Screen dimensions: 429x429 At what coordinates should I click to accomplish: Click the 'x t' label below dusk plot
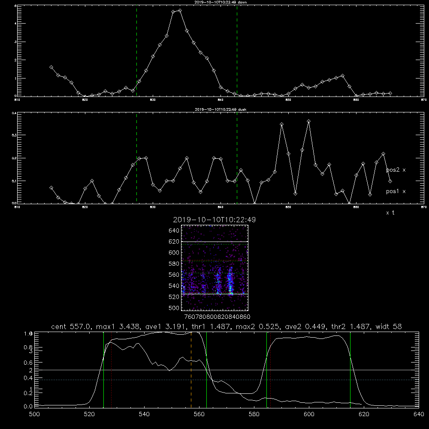point(390,213)
